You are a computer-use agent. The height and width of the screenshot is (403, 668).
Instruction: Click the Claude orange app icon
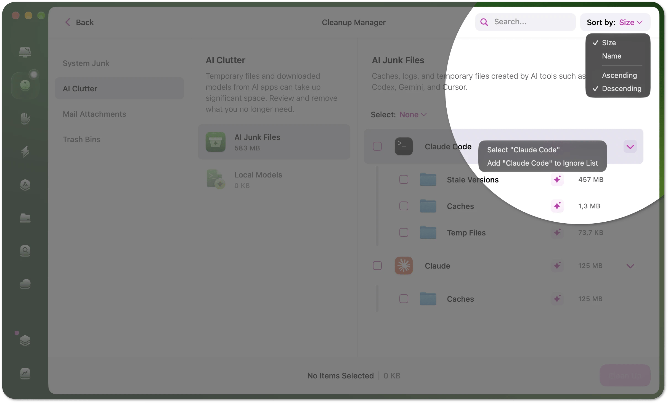coord(404,266)
